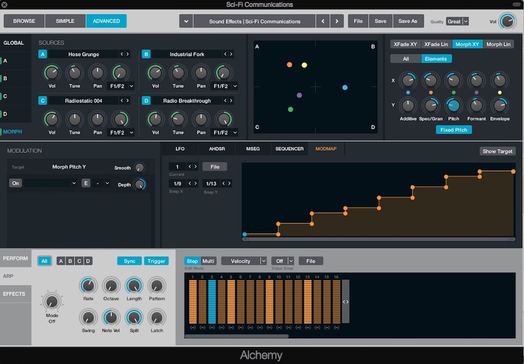Screen dimensions: 524x364
Task: Increase the modmap Current number
Action: 196,166
